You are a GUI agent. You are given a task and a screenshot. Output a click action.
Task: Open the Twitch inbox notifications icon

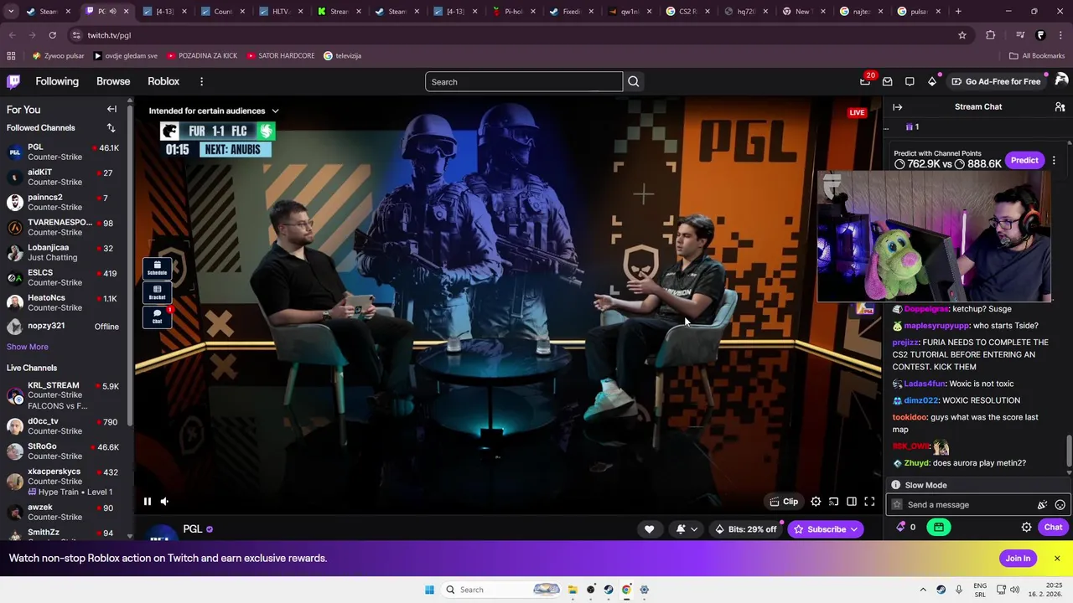click(888, 81)
